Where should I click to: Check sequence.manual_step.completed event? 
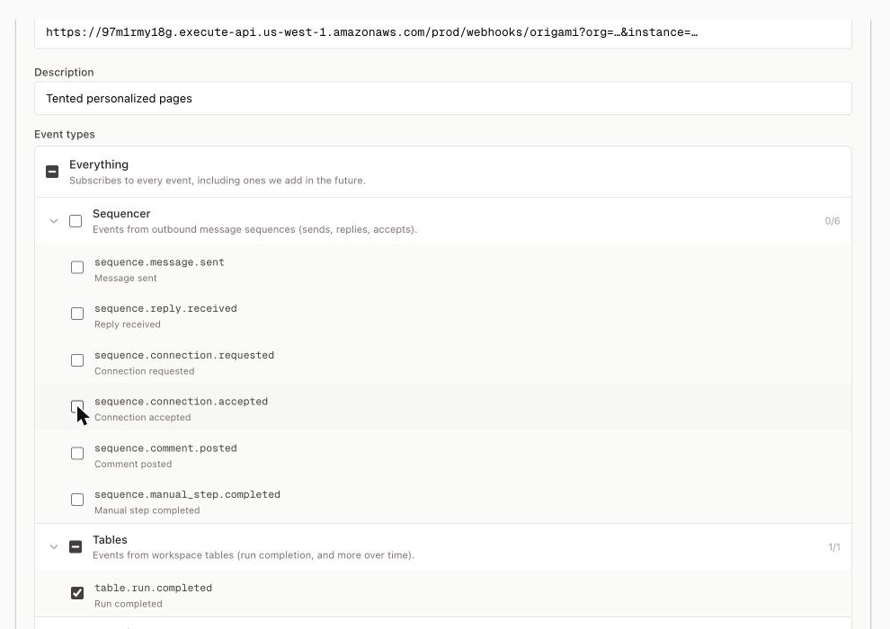pyautogui.click(x=77, y=500)
